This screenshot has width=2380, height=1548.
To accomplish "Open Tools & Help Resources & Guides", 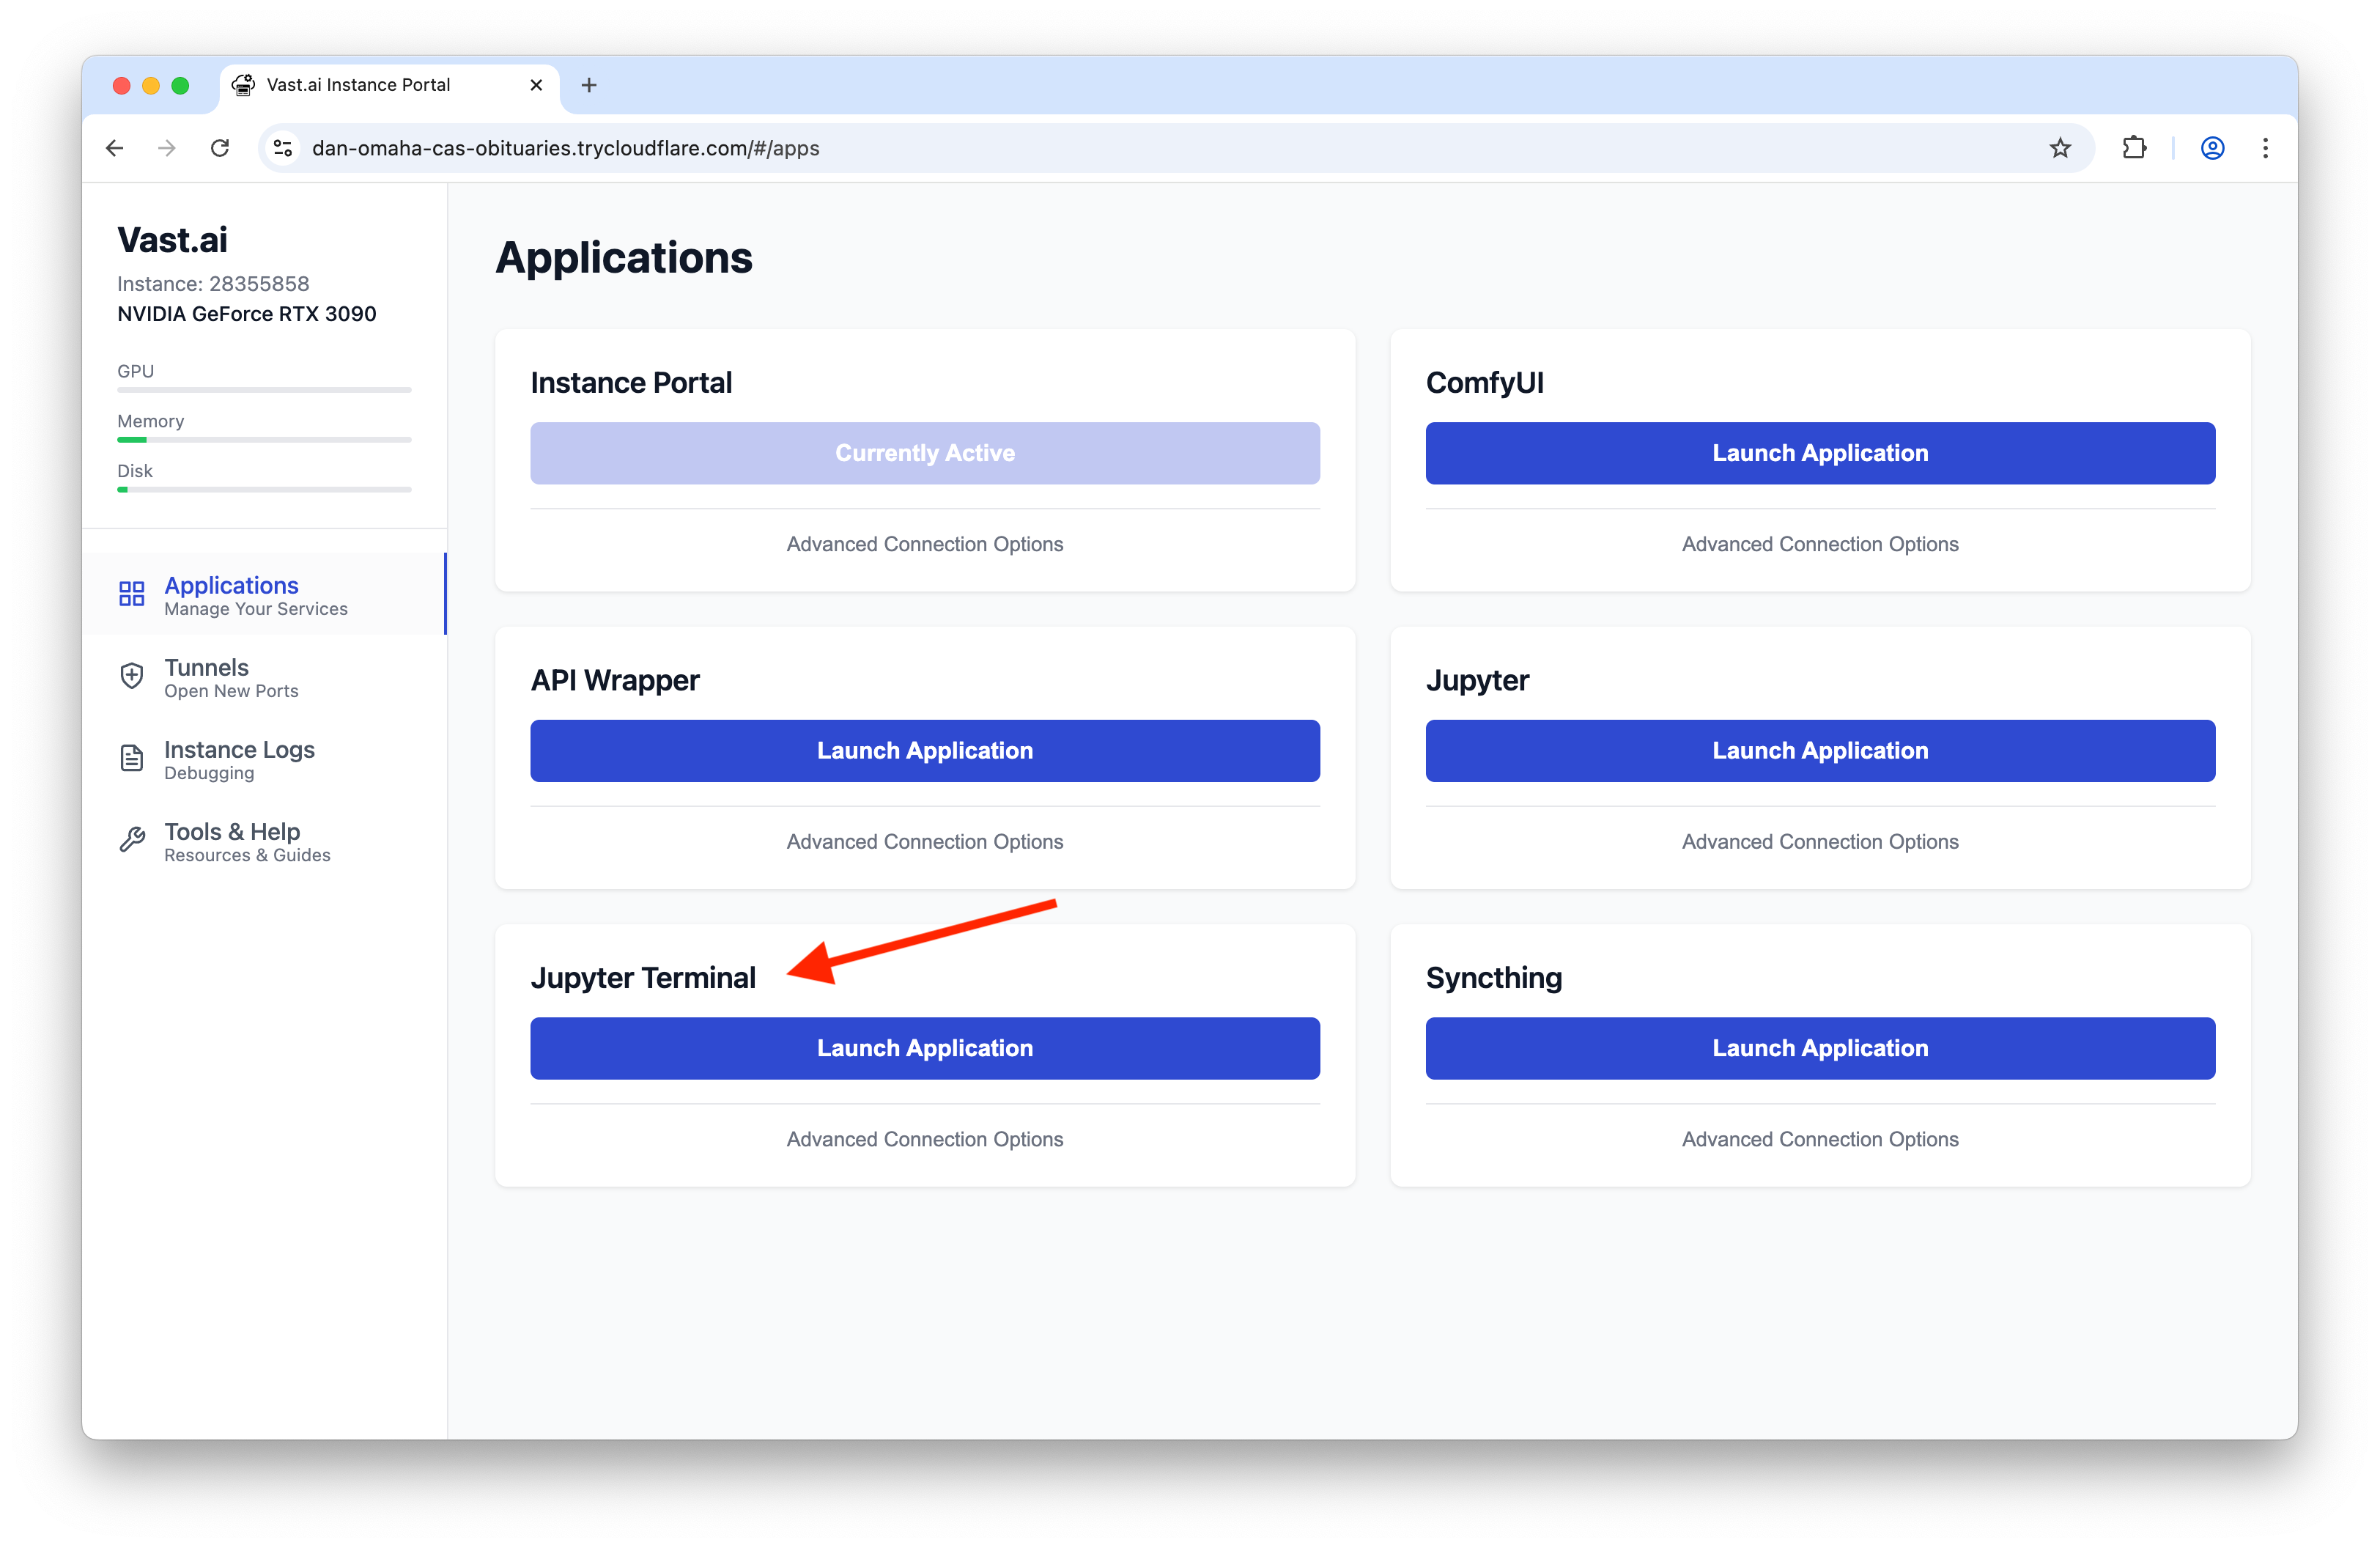I will click(264, 841).
